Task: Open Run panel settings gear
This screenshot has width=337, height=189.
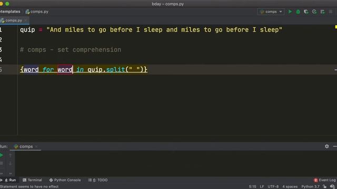Action: point(326,146)
